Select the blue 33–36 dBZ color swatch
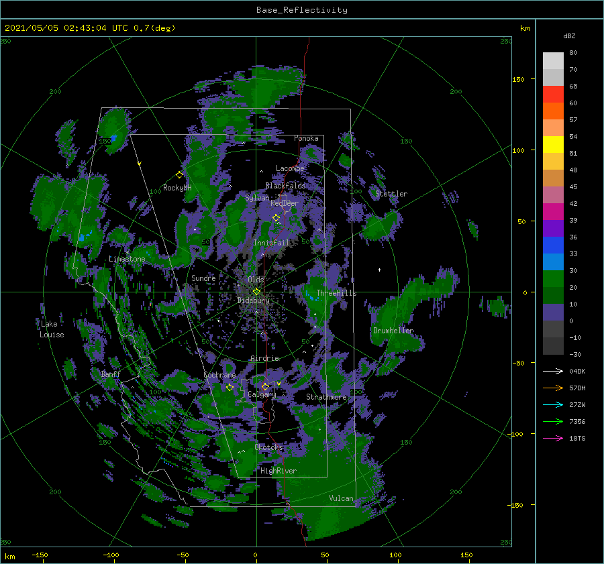 tap(553, 245)
